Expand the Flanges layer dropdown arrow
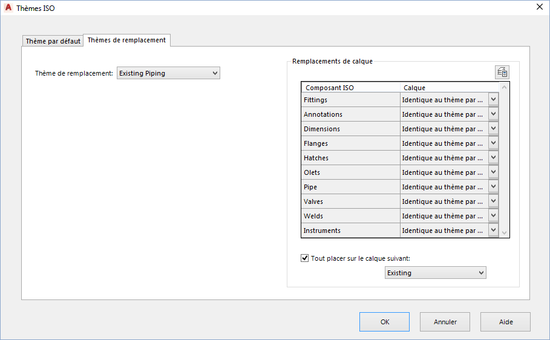This screenshot has height=340, width=550. [493, 143]
